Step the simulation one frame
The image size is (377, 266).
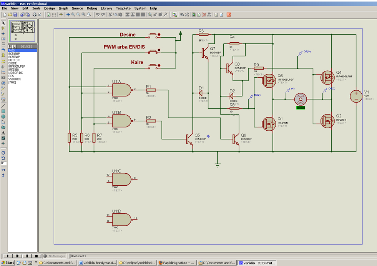pyautogui.click(x=17, y=256)
